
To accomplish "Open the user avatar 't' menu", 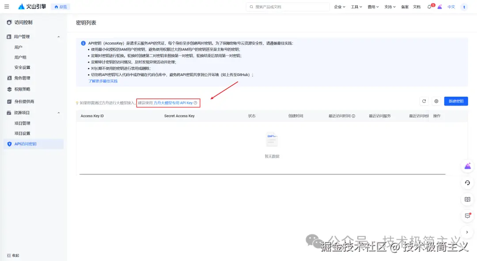I will 464,7.
